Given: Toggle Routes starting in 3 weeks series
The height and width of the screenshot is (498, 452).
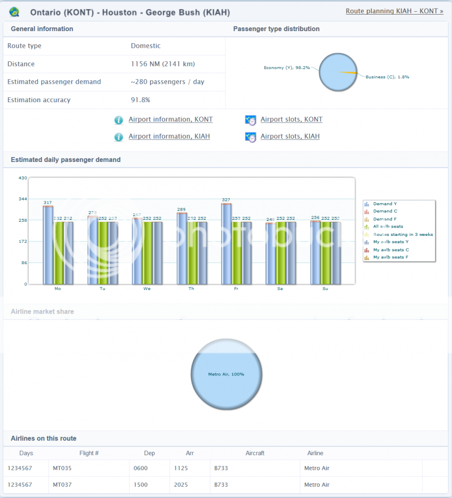Looking at the screenshot, I should tap(402, 234).
